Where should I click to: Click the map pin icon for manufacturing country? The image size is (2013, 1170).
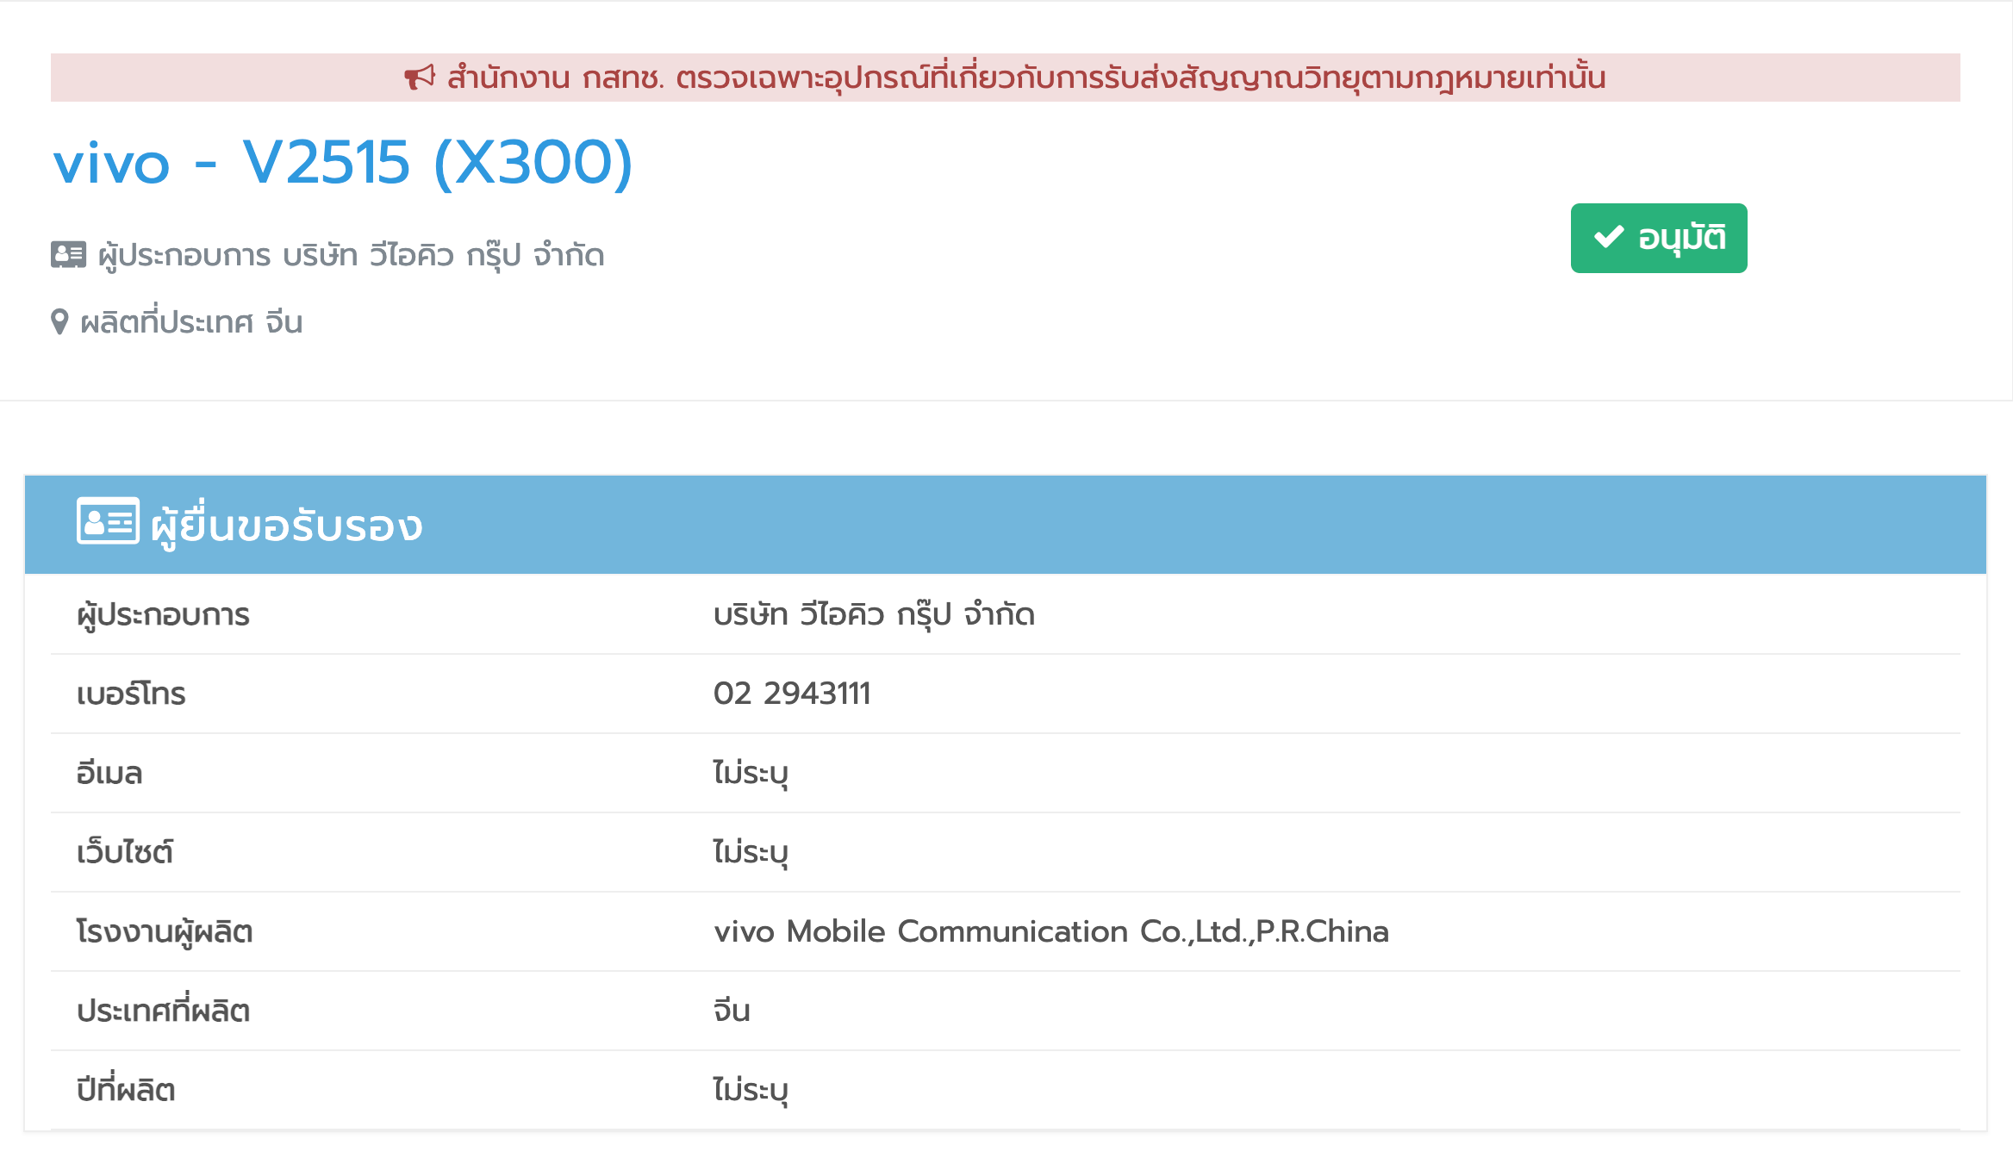pyautogui.click(x=59, y=322)
